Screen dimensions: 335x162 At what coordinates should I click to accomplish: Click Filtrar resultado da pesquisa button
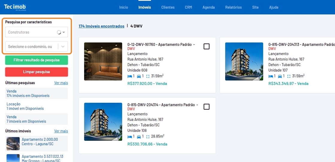coord(36,60)
